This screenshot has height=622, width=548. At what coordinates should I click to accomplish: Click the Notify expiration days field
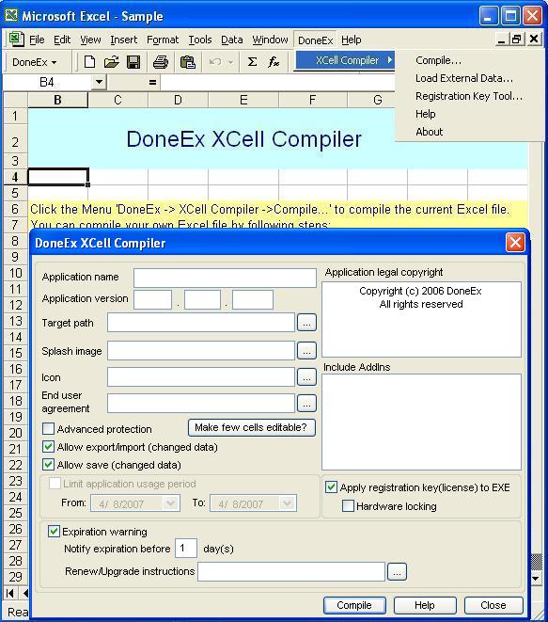(186, 549)
